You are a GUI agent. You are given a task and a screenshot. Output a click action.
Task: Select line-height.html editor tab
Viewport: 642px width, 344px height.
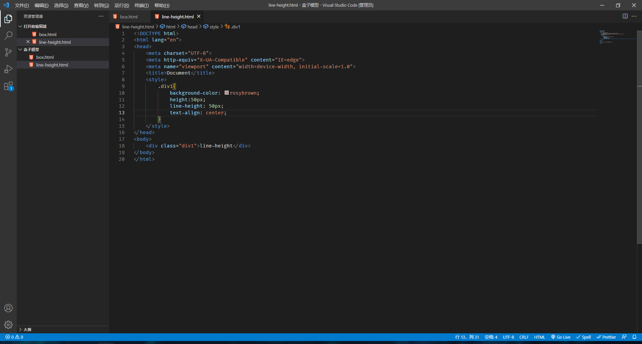(x=177, y=16)
